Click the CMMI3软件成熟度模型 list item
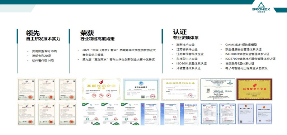287x135 pixels. click(241, 45)
